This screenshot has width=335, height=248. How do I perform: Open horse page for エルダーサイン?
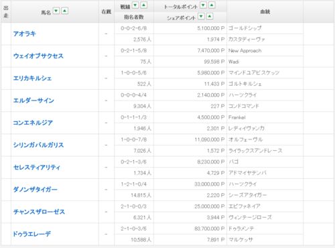(33, 101)
